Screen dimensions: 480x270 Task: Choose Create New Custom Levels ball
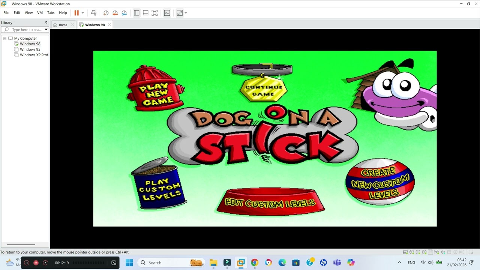[x=380, y=182]
